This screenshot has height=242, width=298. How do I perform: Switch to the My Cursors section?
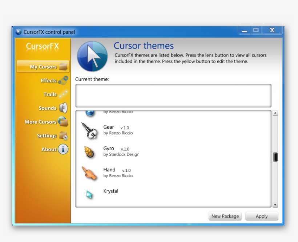point(43,67)
